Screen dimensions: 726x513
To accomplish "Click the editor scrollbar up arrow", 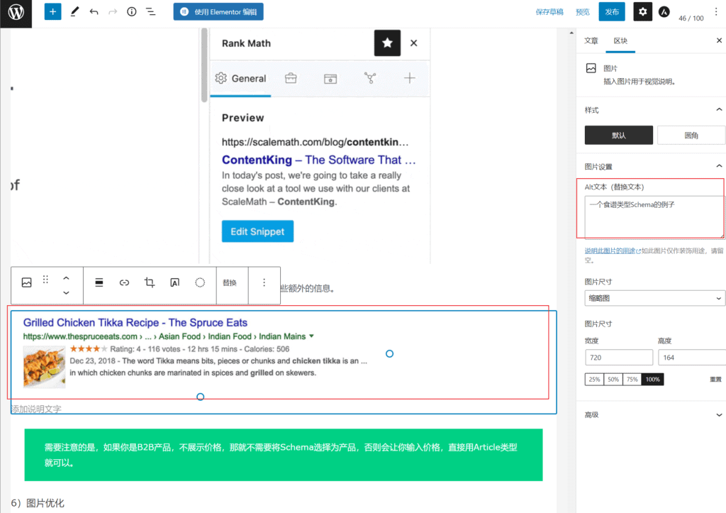I will coord(571,33).
